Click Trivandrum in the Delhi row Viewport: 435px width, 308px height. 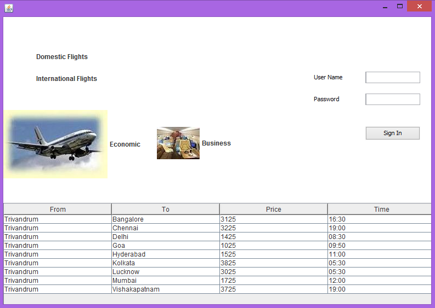(58, 236)
